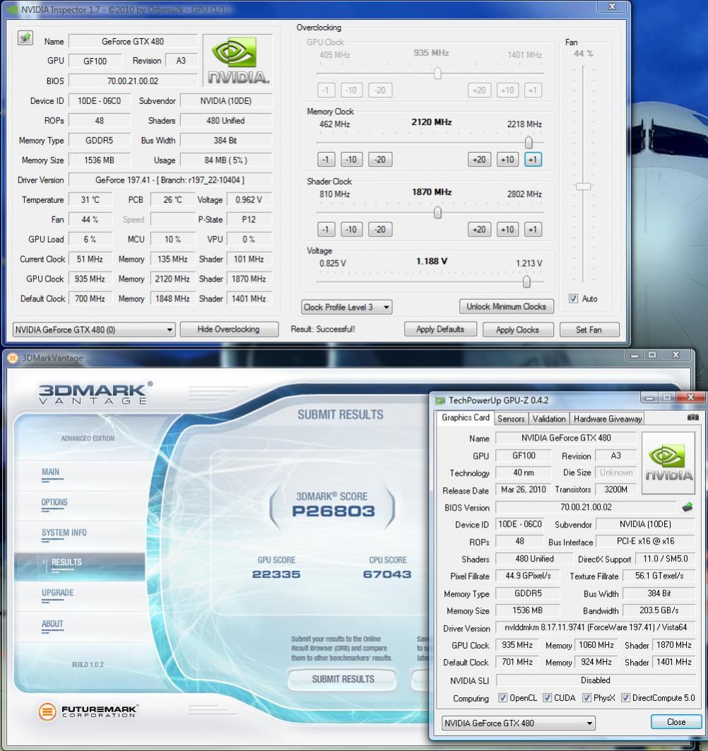Click the Hide Overclocking button
Screen dimensions: 708x751
point(229,329)
